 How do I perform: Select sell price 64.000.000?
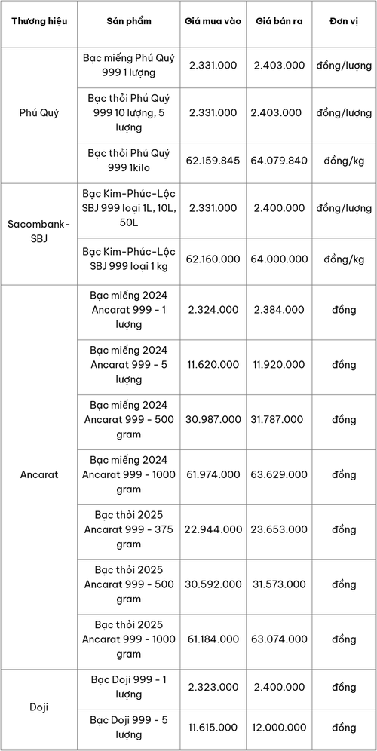279,259
